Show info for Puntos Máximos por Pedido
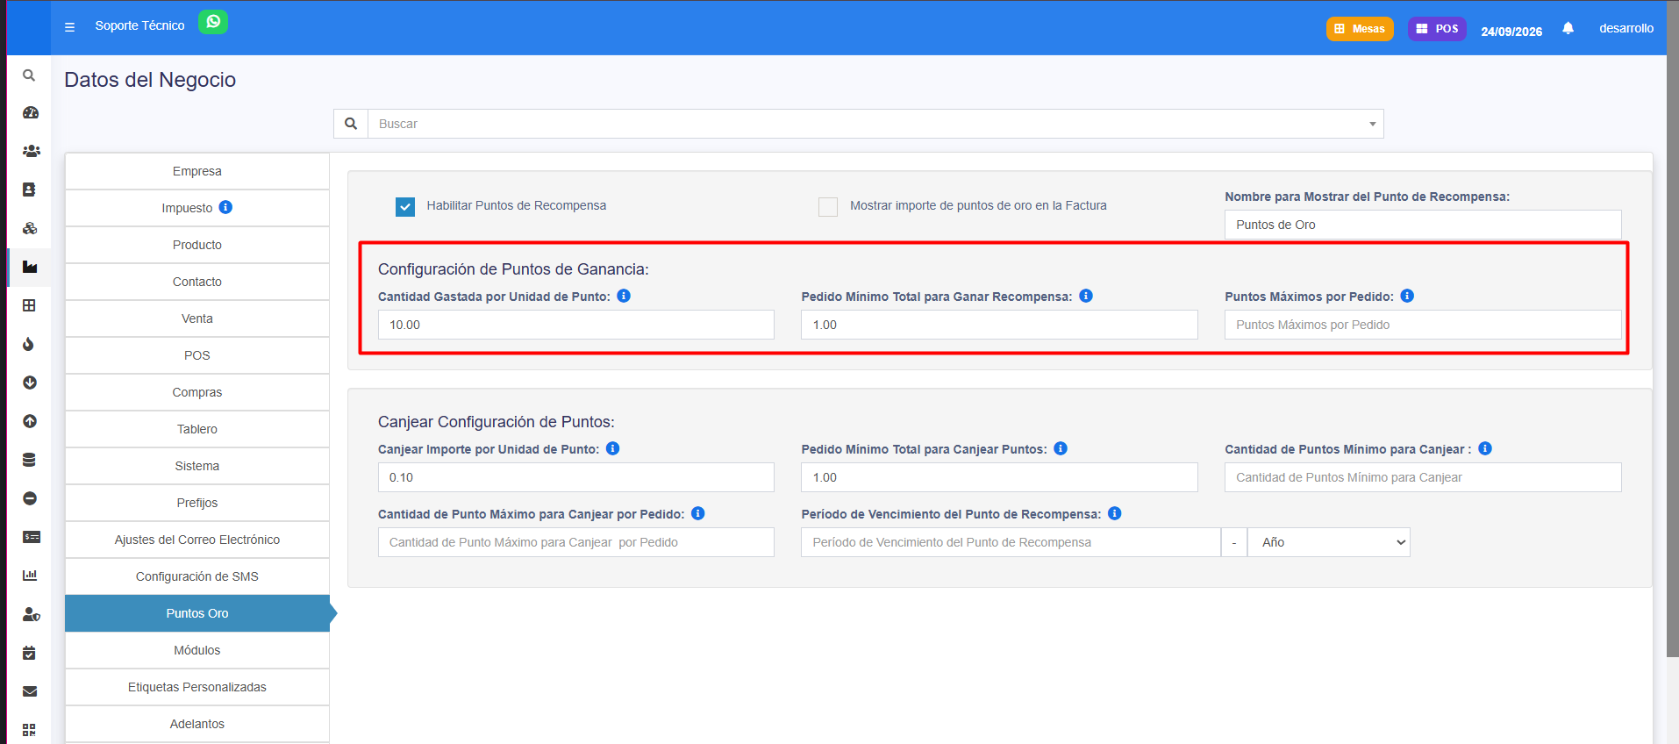The width and height of the screenshot is (1679, 744). (x=1407, y=296)
